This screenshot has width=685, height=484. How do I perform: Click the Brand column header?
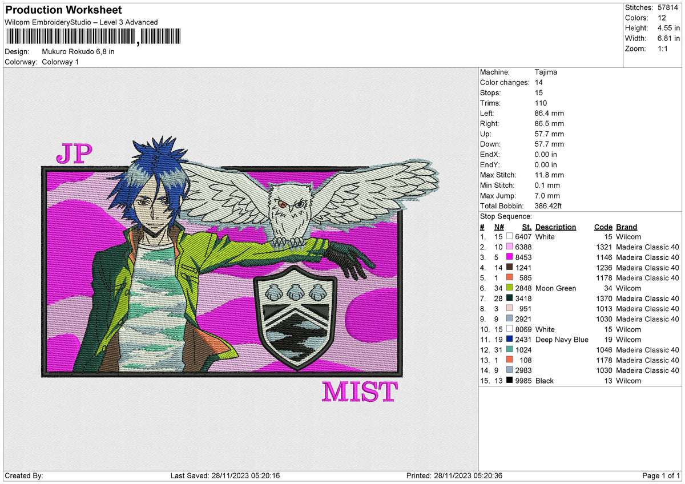pos(626,227)
